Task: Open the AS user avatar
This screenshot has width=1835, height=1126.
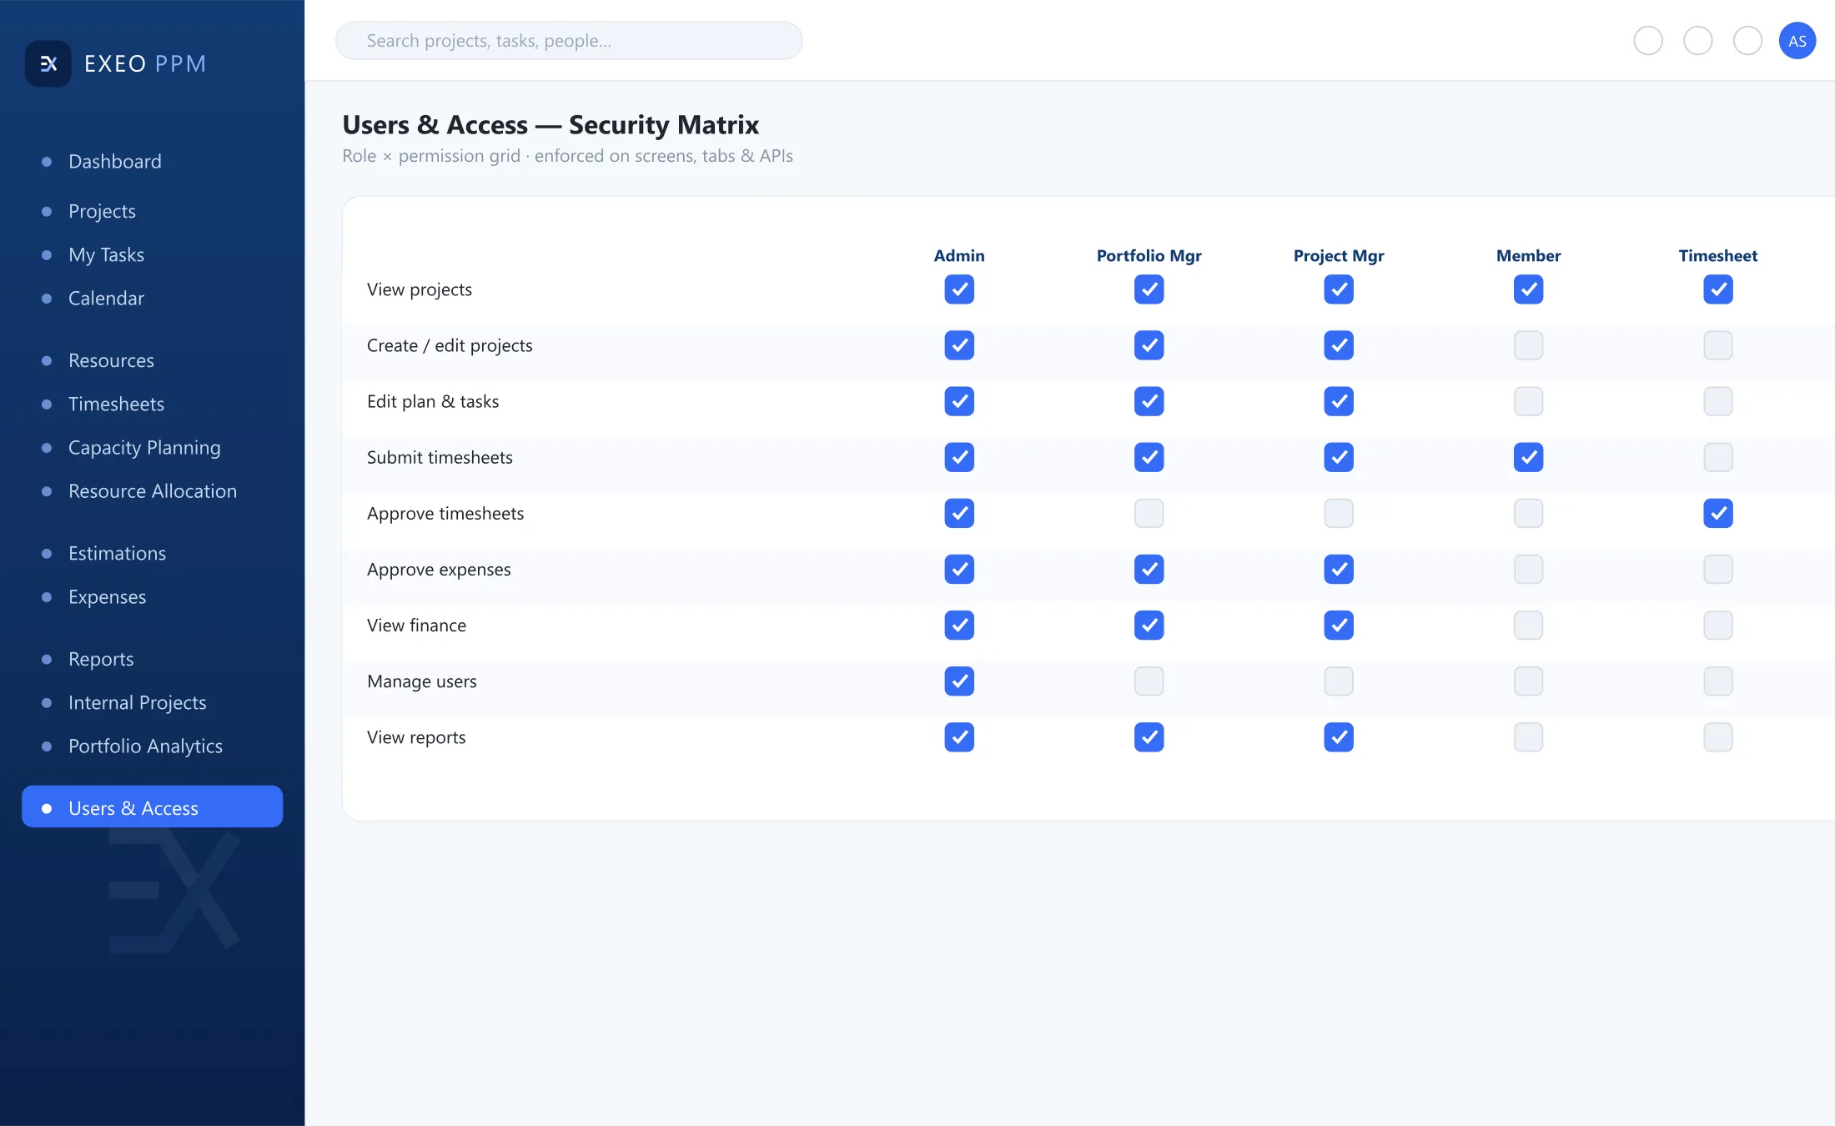Action: pos(1797,41)
